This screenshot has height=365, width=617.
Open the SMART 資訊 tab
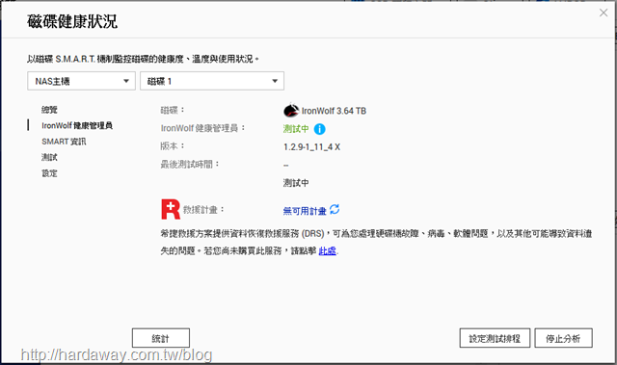pyautogui.click(x=64, y=142)
